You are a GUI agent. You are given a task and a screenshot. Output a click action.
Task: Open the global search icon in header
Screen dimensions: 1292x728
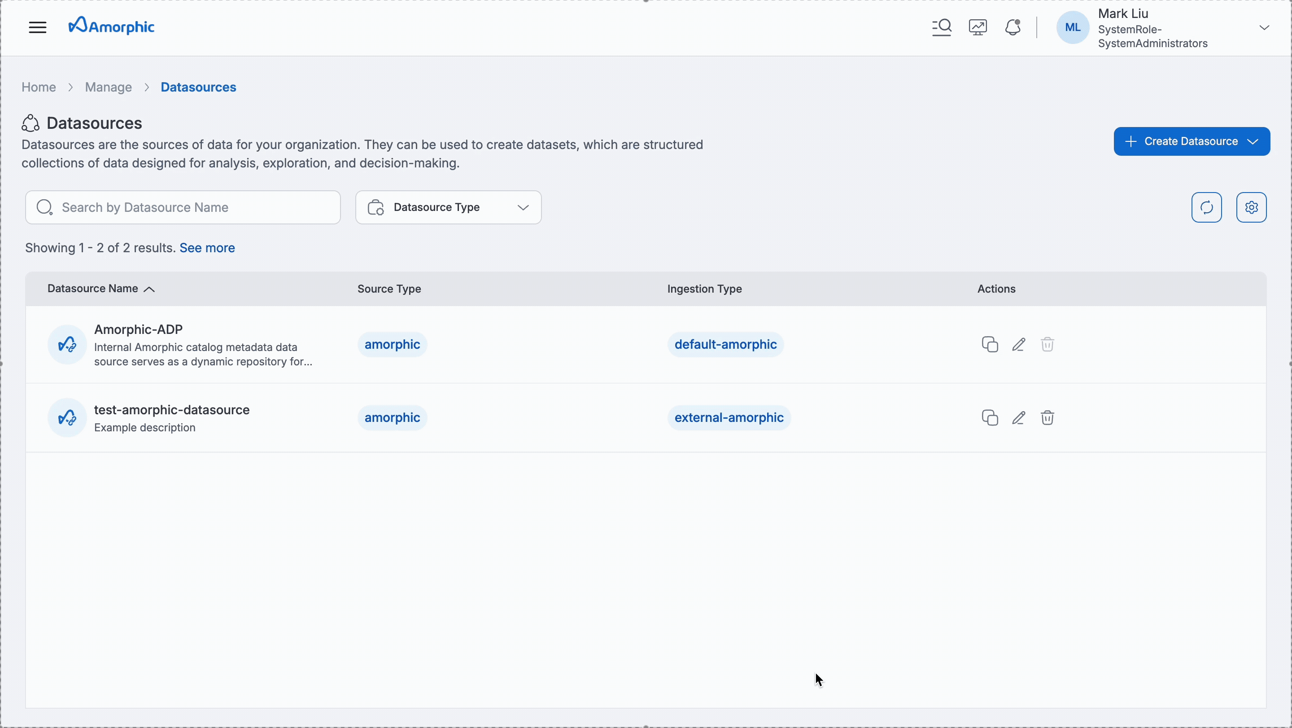[x=942, y=27]
